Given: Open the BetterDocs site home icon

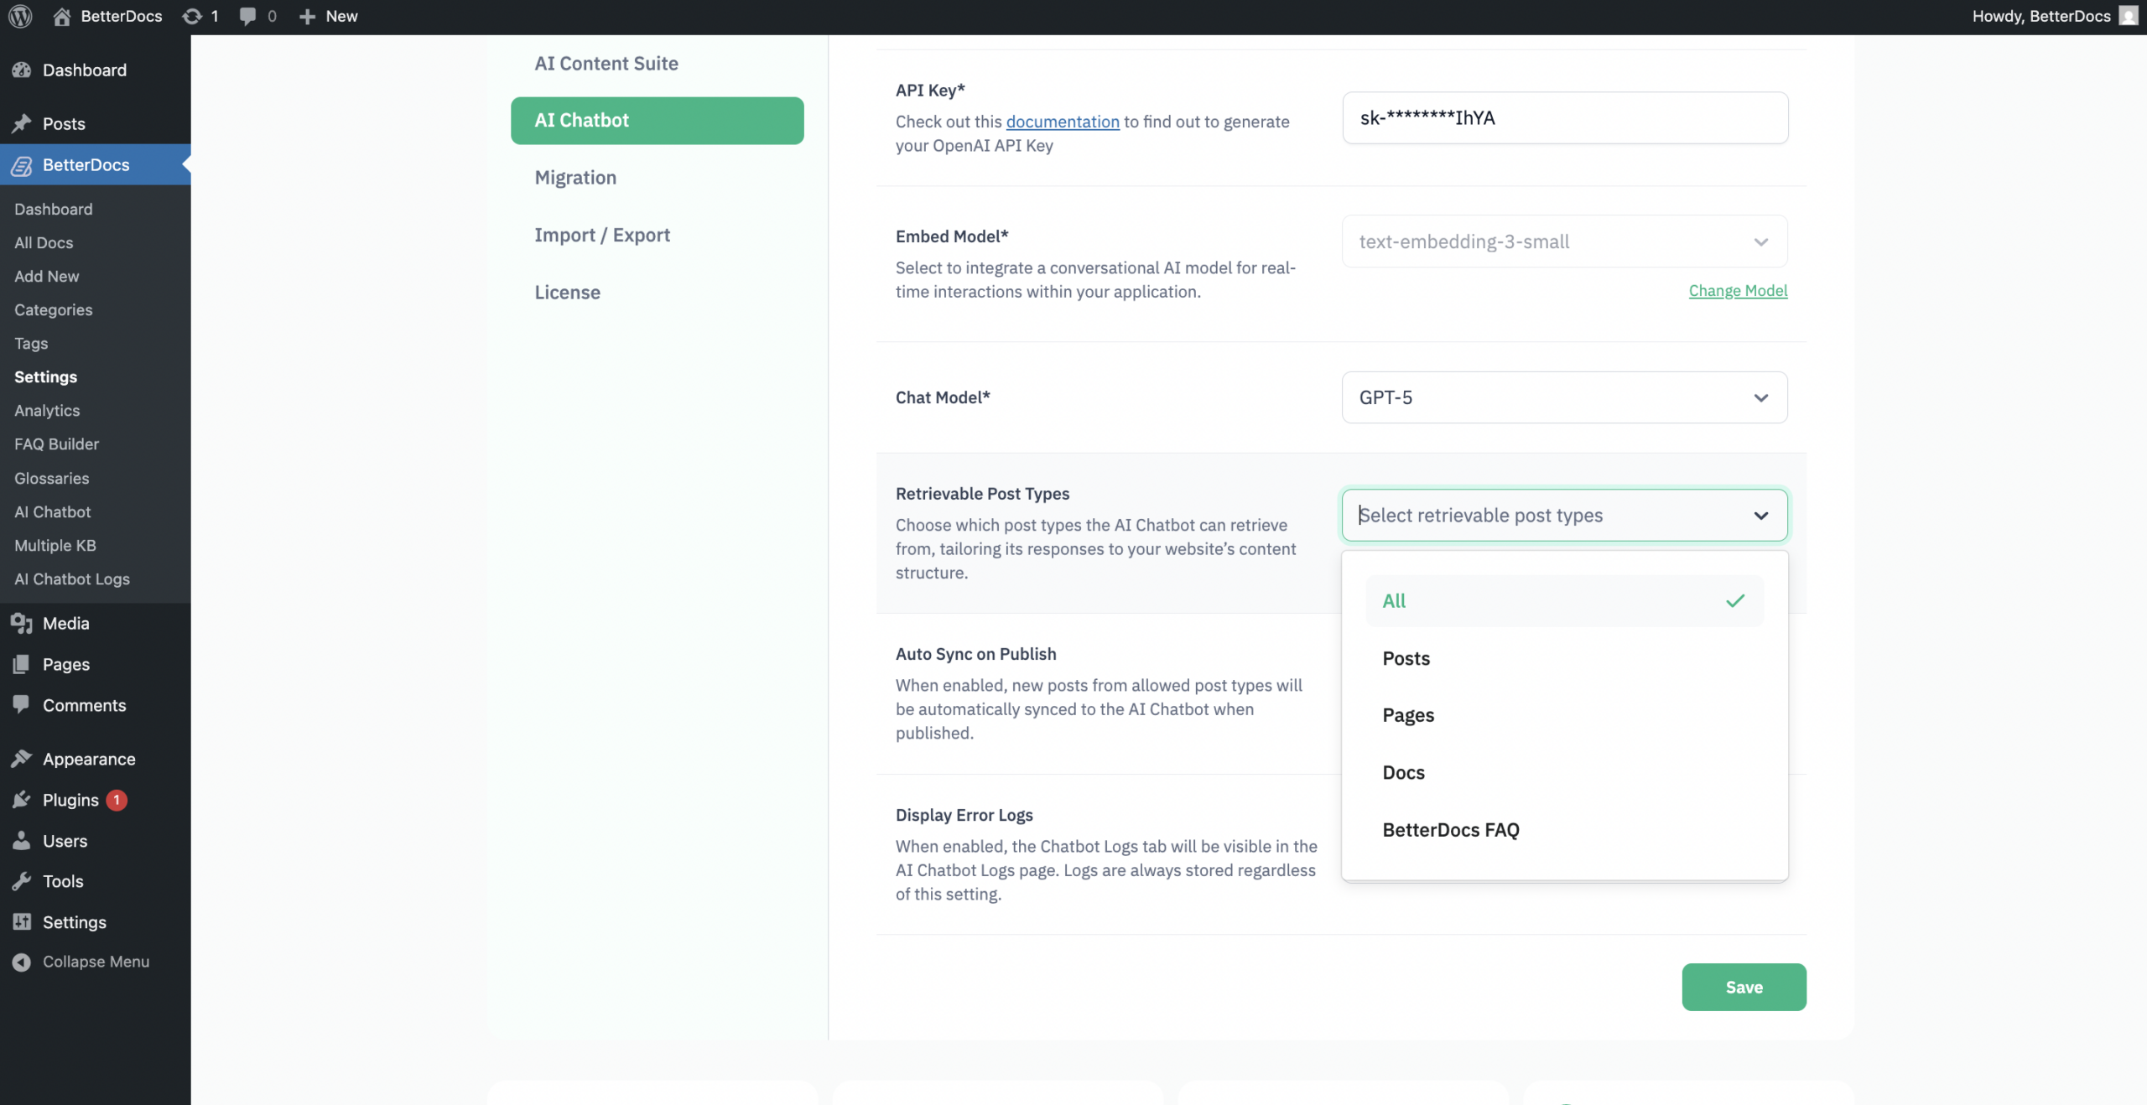Looking at the screenshot, I should [x=61, y=16].
